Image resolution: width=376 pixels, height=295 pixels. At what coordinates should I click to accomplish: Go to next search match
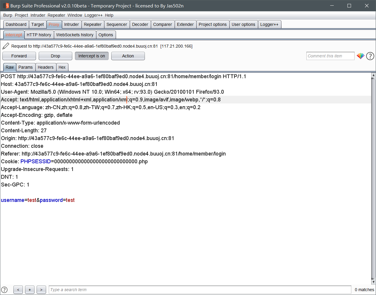coord(41,290)
